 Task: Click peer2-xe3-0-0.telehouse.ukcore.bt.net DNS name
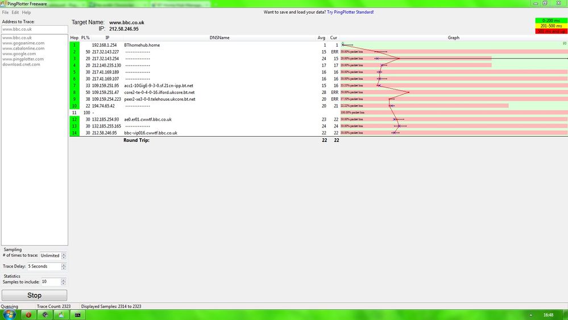pos(160,100)
